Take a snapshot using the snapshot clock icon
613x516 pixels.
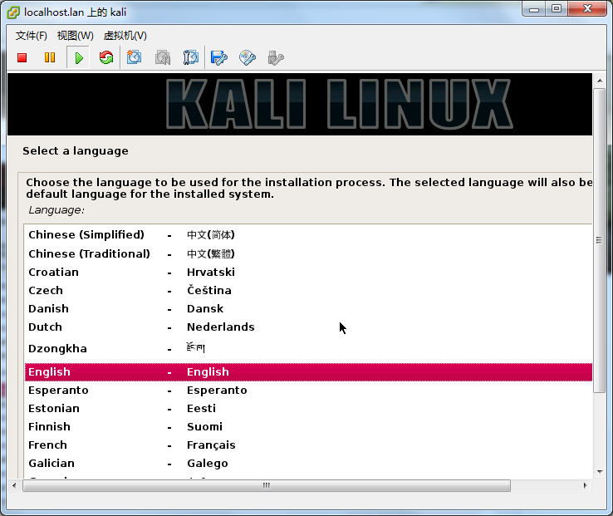click(134, 57)
